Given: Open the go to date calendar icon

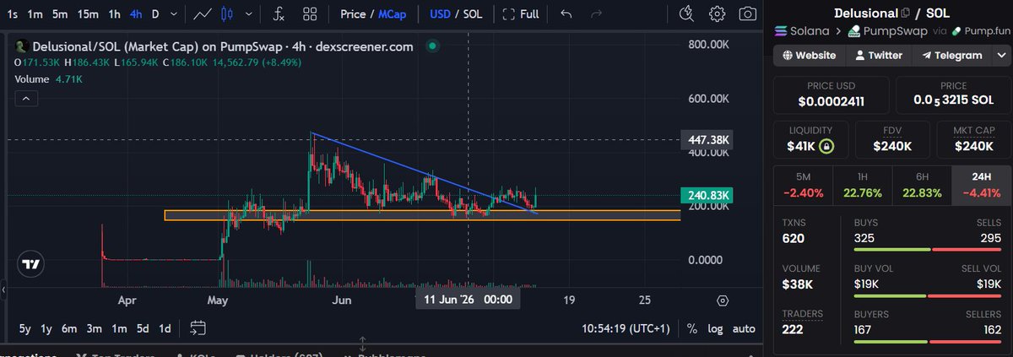Looking at the screenshot, I should (x=198, y=327).
